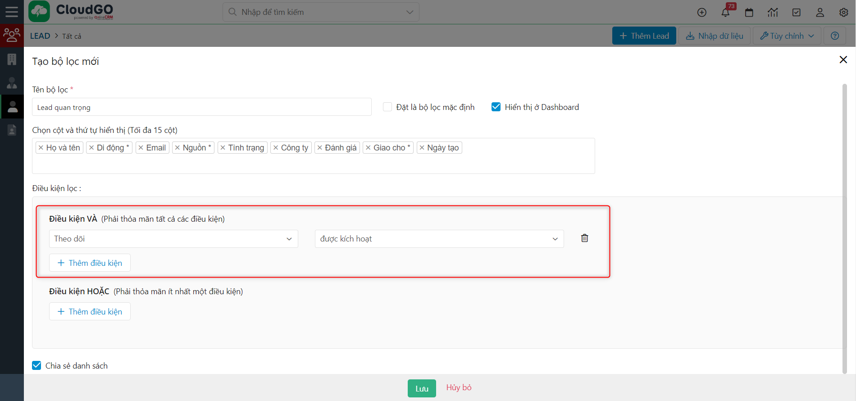Expand the search box dropdown chevron

pos(410,12)
